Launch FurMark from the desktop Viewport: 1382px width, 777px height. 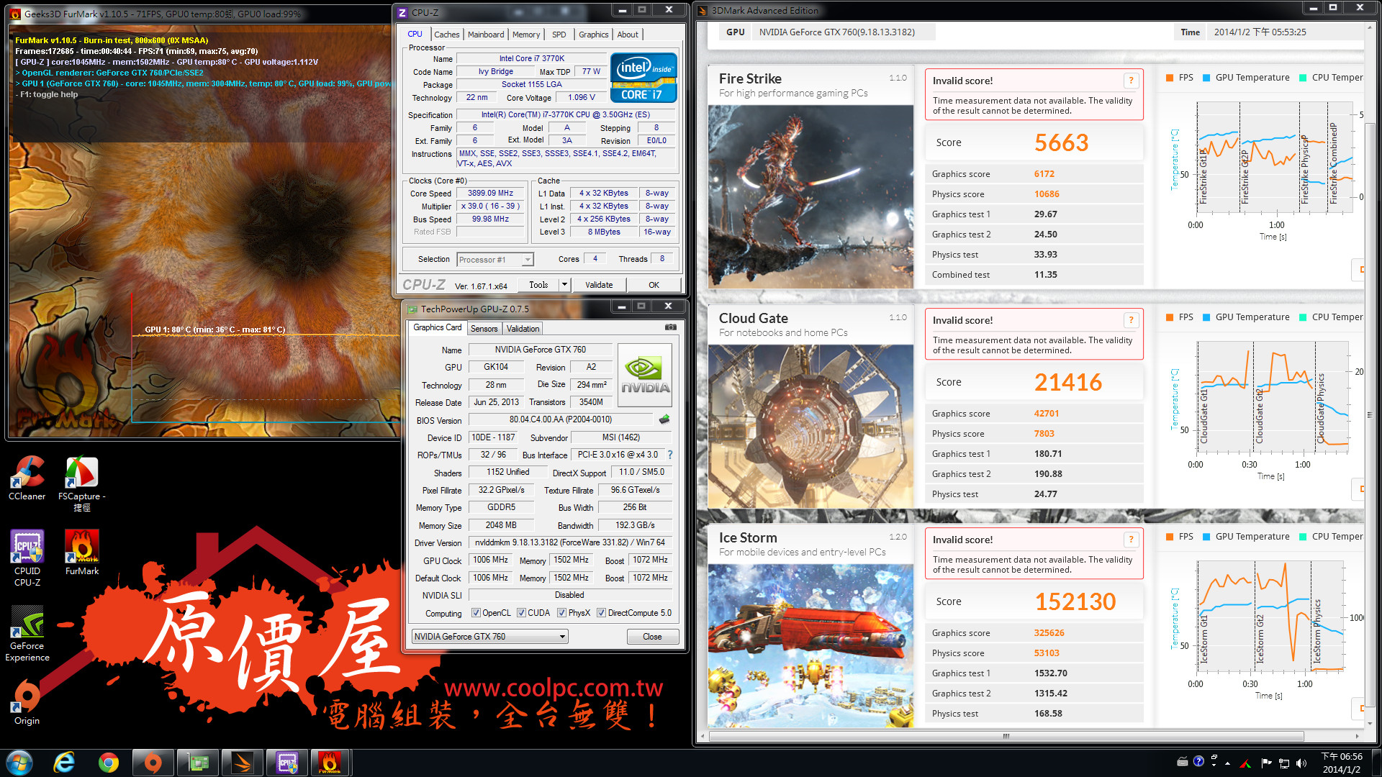tap(82, 553)
